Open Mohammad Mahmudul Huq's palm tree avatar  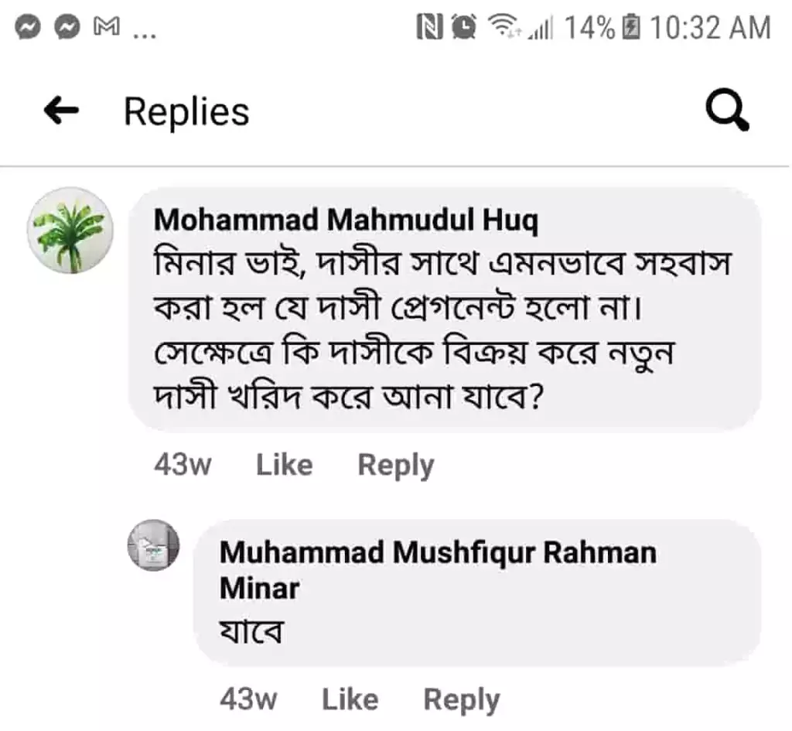[70, 230]
